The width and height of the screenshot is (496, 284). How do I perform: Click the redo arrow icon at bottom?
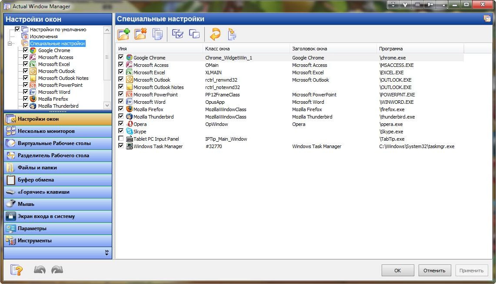(57, 270)
